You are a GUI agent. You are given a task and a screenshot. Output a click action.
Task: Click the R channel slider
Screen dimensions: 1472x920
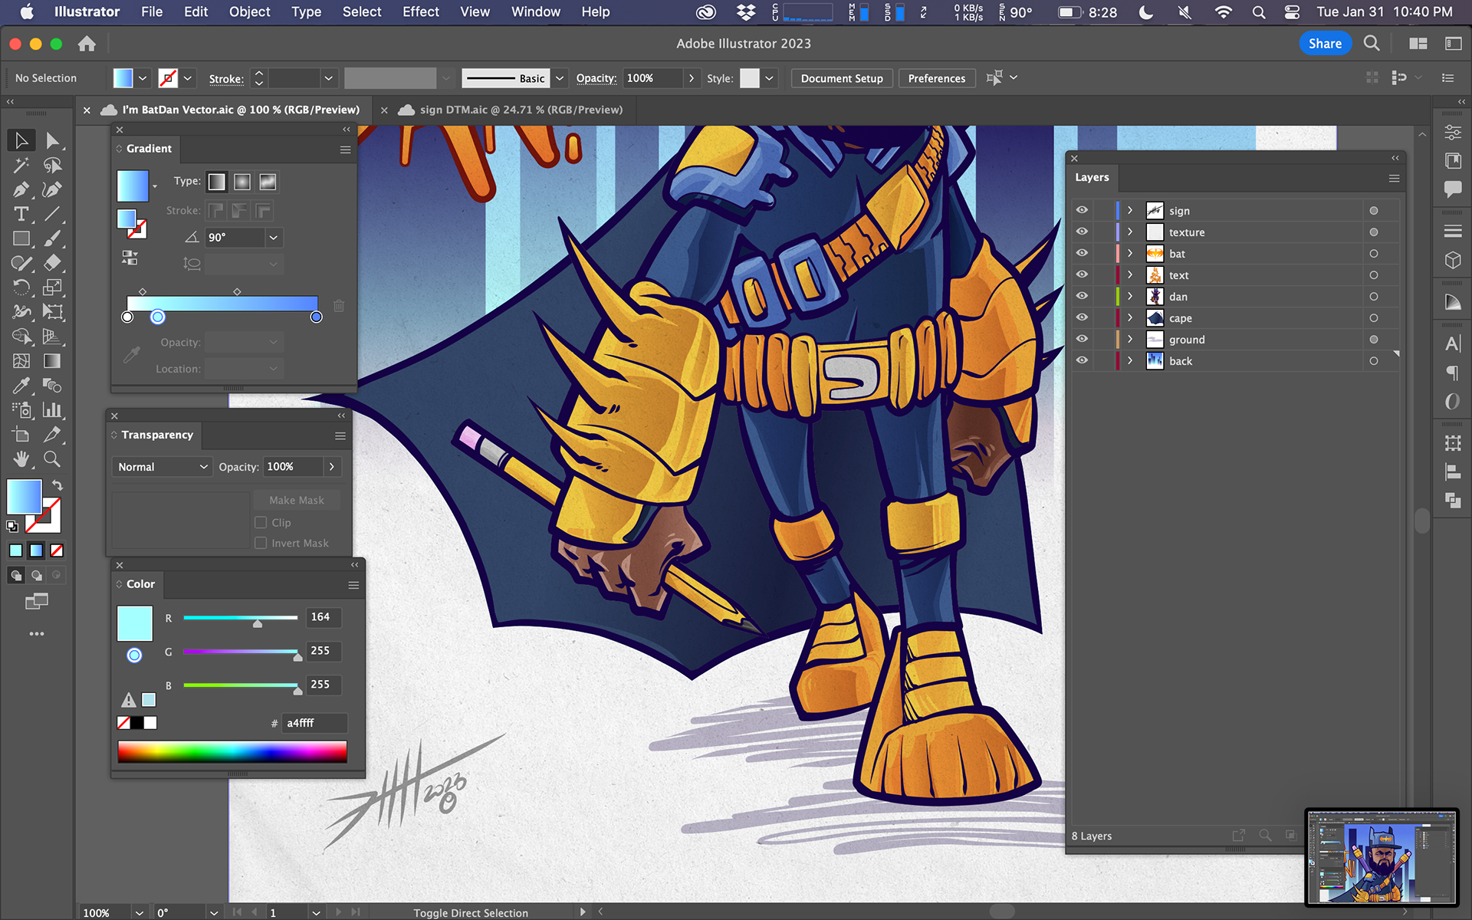pyautogui.click(x=240, y=618)
